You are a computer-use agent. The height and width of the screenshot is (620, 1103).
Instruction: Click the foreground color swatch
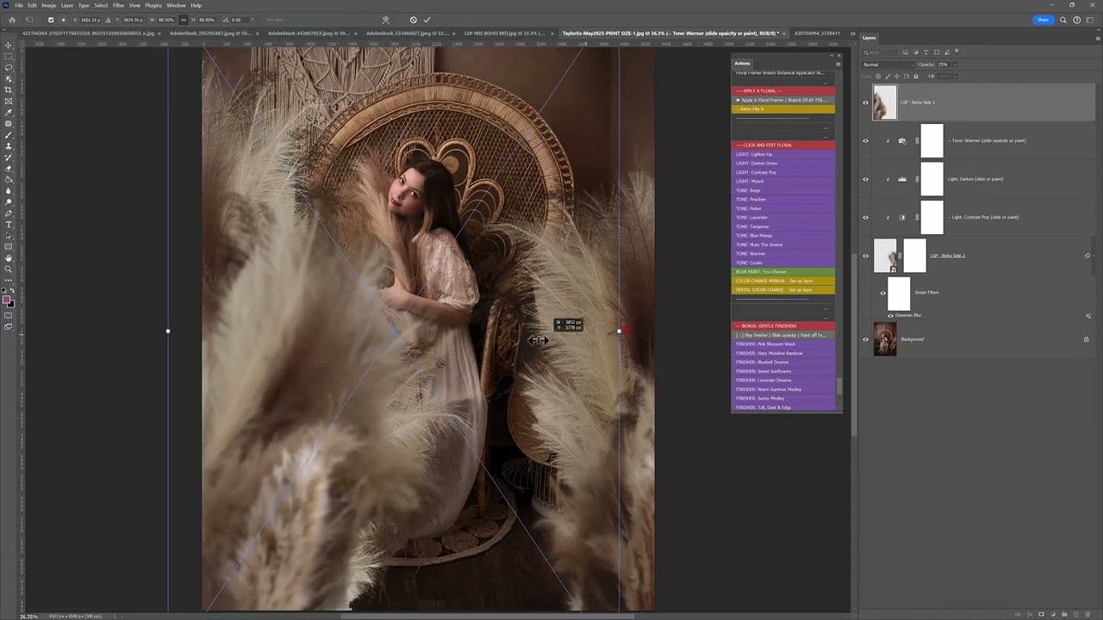7,299
